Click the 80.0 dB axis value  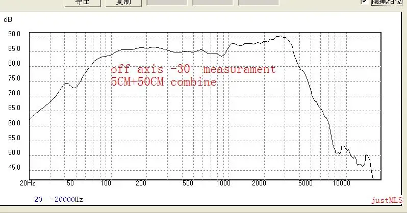click(x=14, y=63)
